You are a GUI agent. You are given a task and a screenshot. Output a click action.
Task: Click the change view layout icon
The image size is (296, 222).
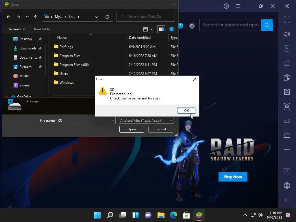[x=145, y=29]
